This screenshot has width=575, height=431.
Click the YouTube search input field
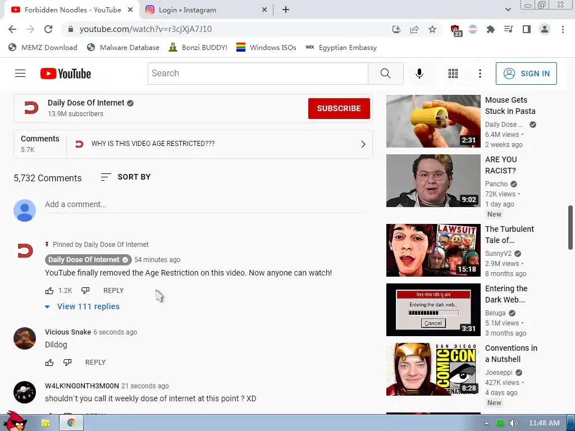[x=258, y=74]
